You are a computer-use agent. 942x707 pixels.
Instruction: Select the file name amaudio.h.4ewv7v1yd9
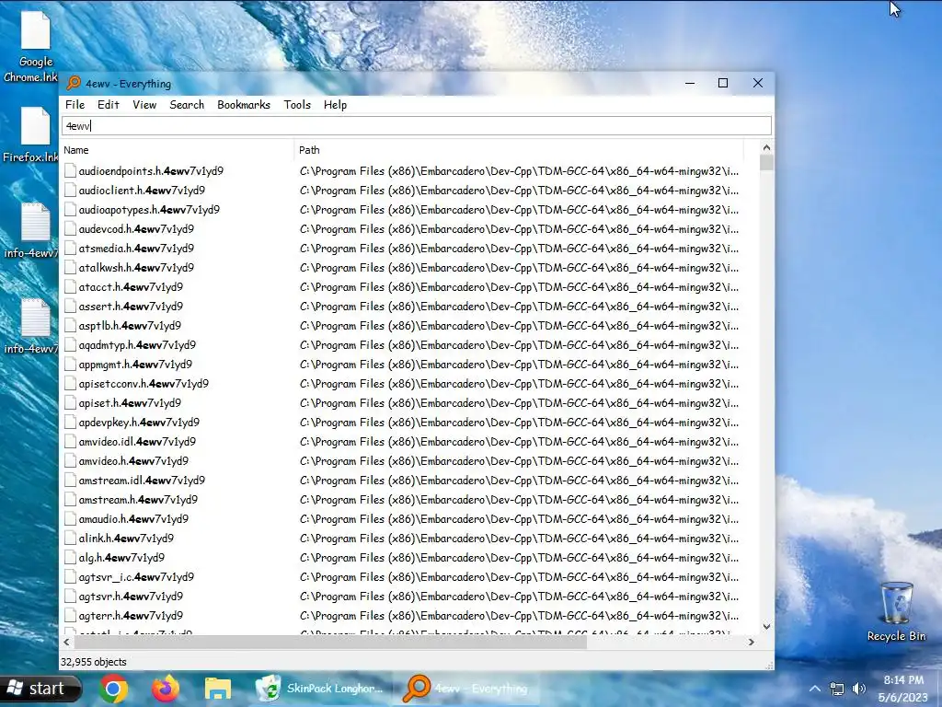pos(133,519)
